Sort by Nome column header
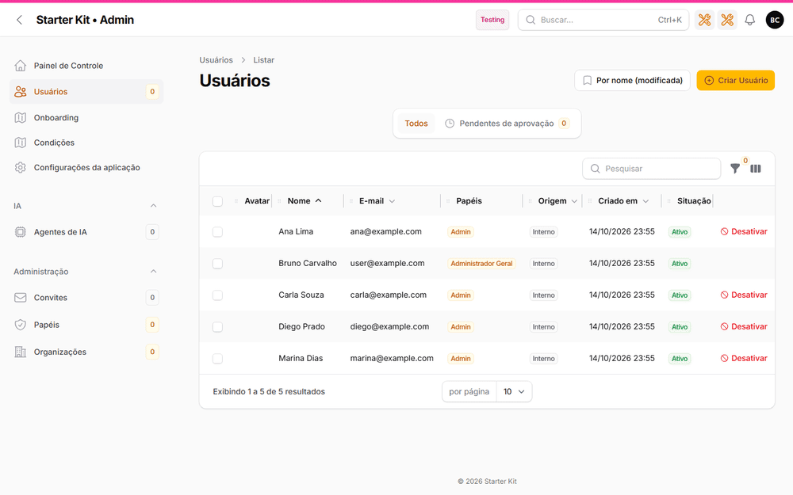The height and width of the screenshot is (495, 793). (x=305, y=201)
